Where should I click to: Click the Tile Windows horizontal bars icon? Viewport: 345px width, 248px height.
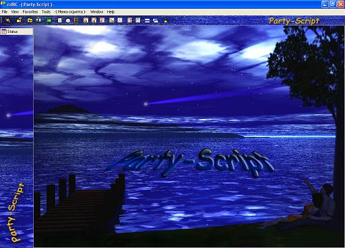tap(147, 21)
